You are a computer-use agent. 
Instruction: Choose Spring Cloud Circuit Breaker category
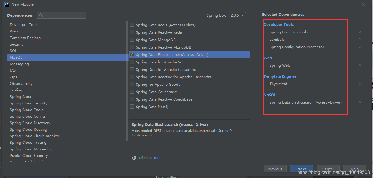67,136
